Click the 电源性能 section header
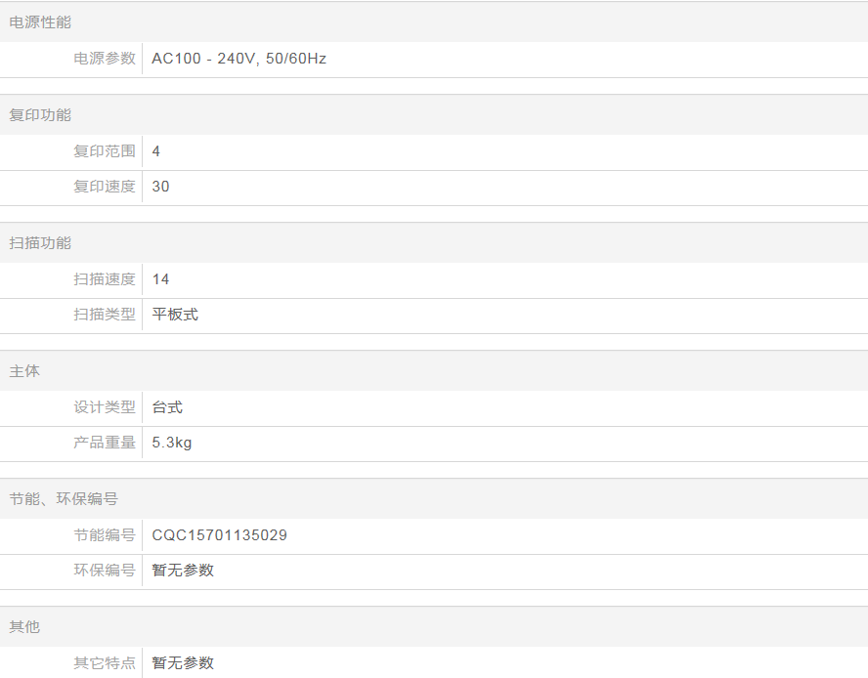Screen dimensions: 868x678 (x=40, y=22)
